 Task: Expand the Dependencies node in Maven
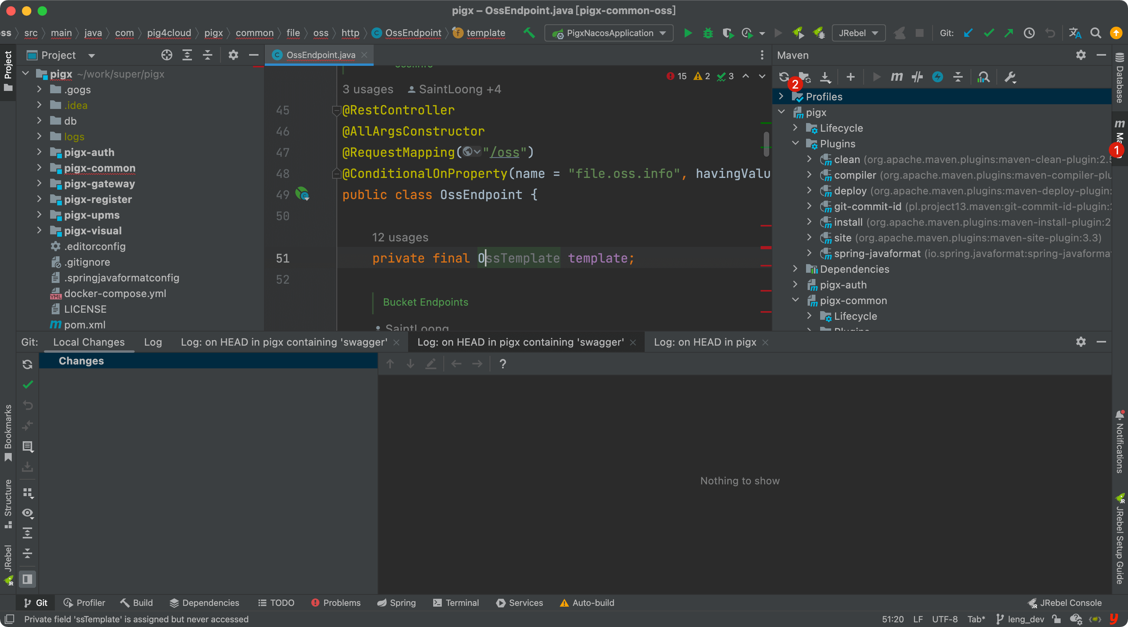click(x=795, y=268)
